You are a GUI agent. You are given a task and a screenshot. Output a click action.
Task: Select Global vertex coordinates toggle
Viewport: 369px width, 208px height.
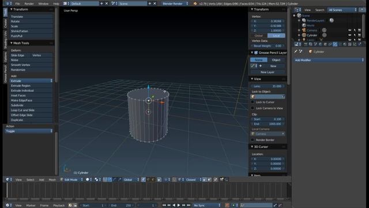click(259, 36)
